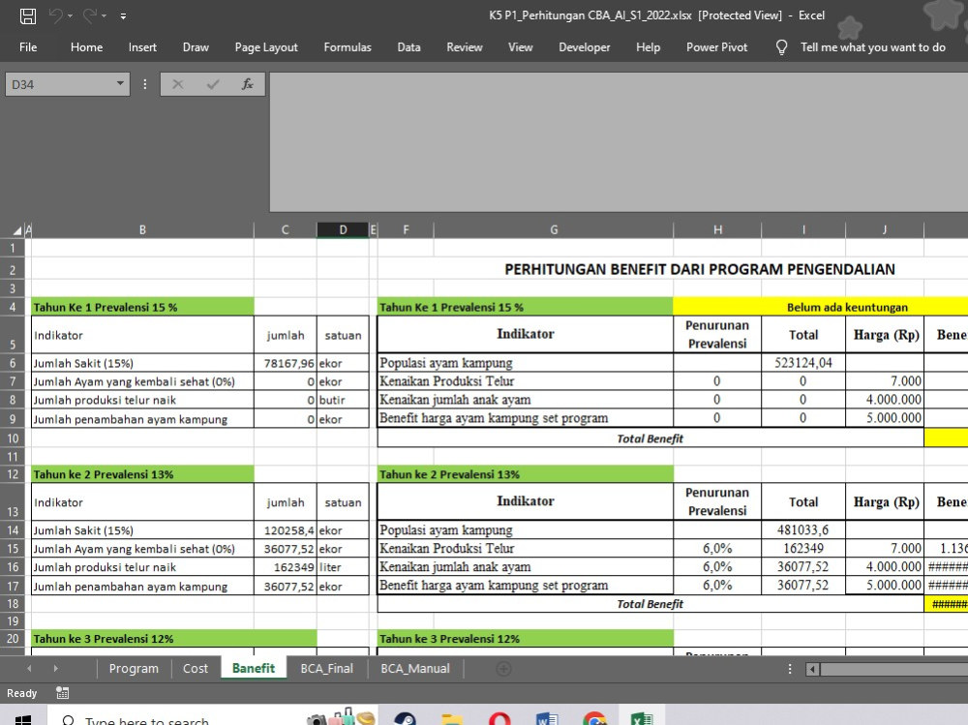The image size is (968, 725).
Task: Open the Data ribbon tab
Action: coord(408,46)
